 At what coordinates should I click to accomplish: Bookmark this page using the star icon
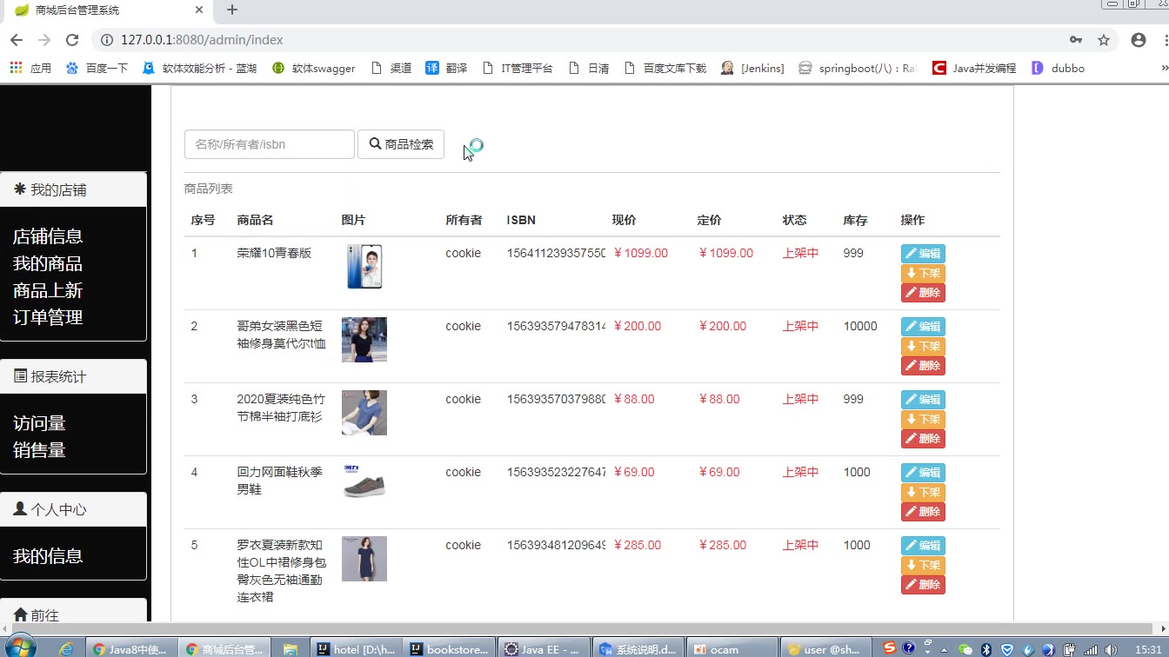1104,40
